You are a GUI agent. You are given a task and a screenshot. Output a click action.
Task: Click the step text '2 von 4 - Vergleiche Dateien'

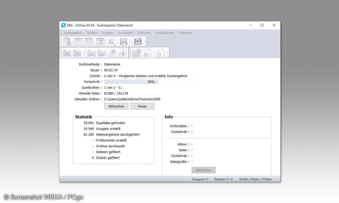pyautogui.click(x=145, y=76)
